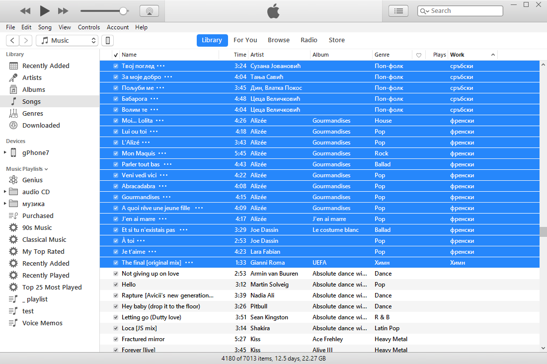Uncheck the Abracadabra song checkbox
Screen dimensions: 547x364
(x=115, y=186)
